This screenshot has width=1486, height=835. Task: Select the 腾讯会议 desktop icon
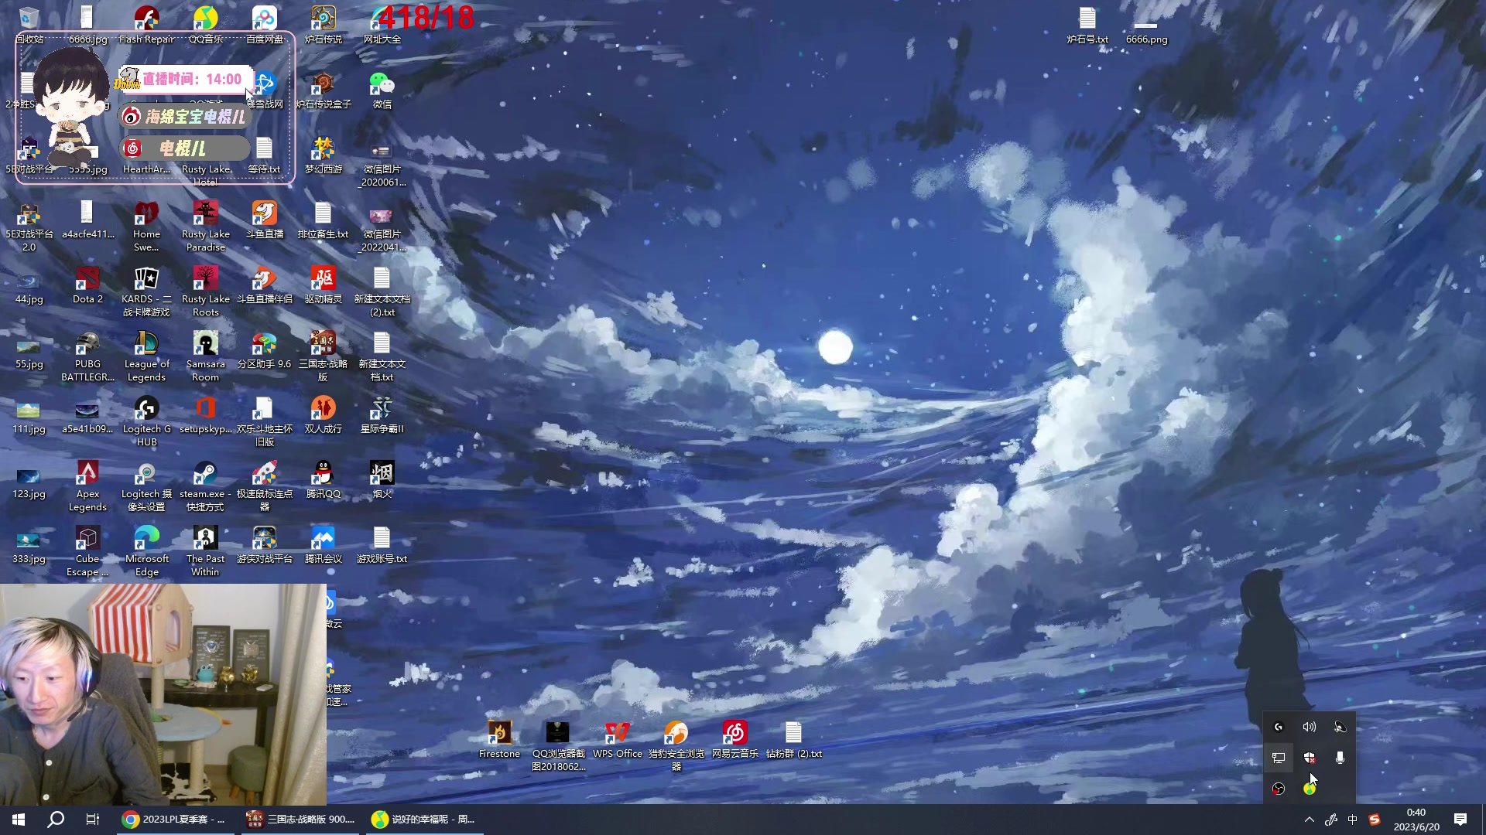(x=324, y=544)
